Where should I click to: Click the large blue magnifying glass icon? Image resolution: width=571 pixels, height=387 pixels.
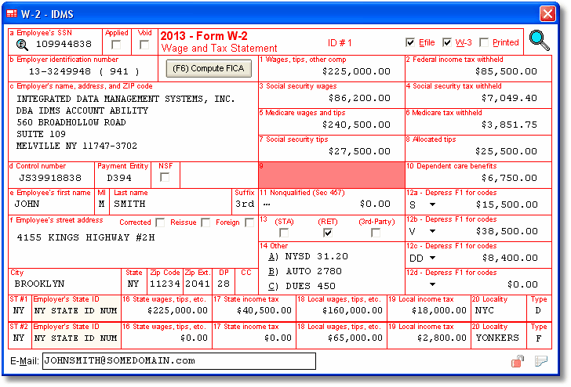[x=540, y=41]
